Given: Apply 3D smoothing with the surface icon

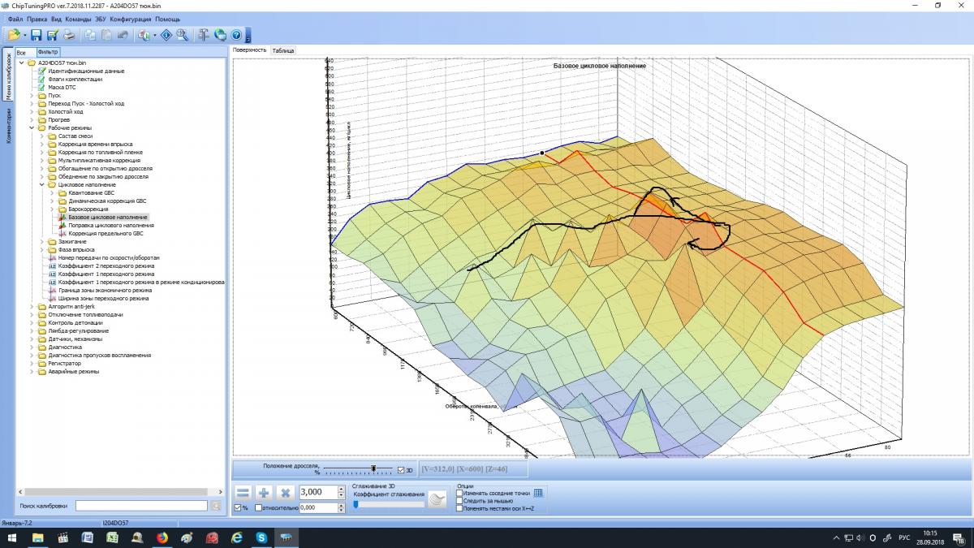Looking at the screenshot, I should 438,500.
